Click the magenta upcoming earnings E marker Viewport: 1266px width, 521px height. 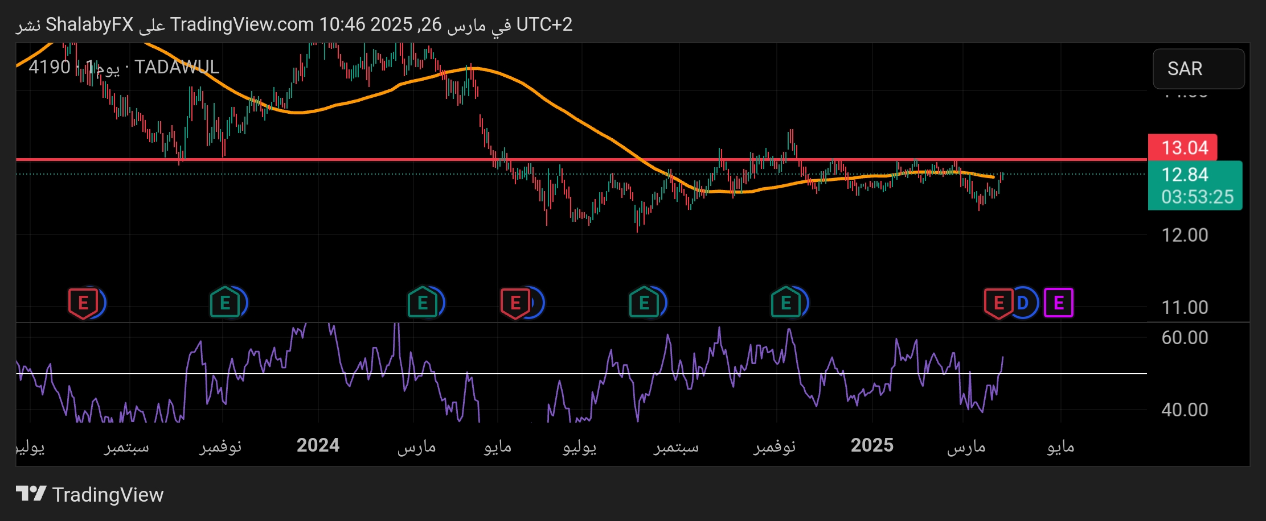tap(1058, 303)
